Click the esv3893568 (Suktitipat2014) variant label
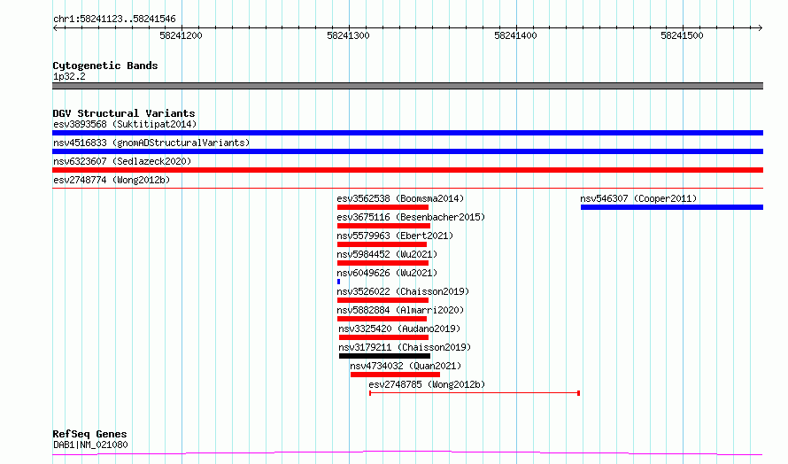Image resolution: width=788 pixels, height=464 pixels. pyautogui.click(x=125, y=124)
